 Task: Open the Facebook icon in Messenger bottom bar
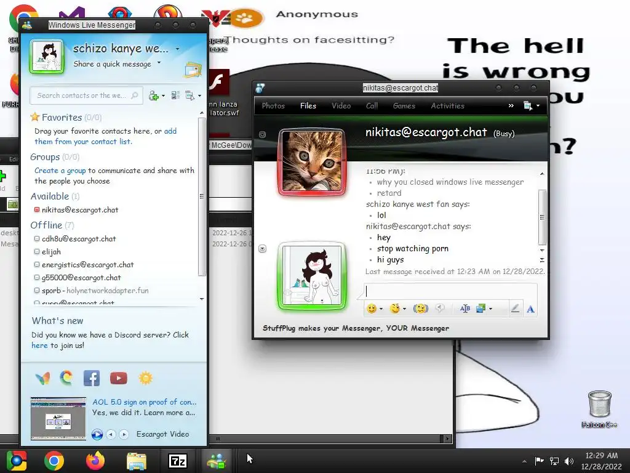pyautogui.click(x=92, y=378)
